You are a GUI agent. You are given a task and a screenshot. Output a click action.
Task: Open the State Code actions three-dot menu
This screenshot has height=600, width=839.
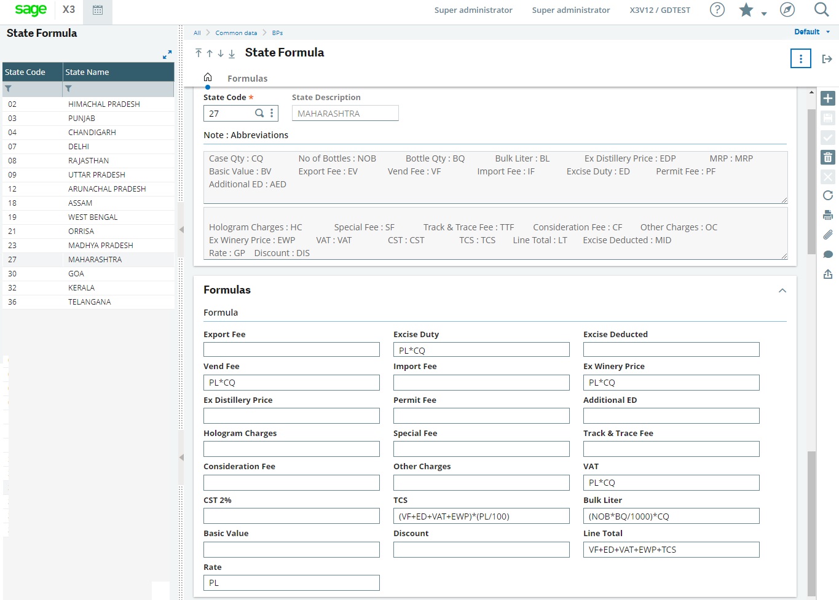272,113
